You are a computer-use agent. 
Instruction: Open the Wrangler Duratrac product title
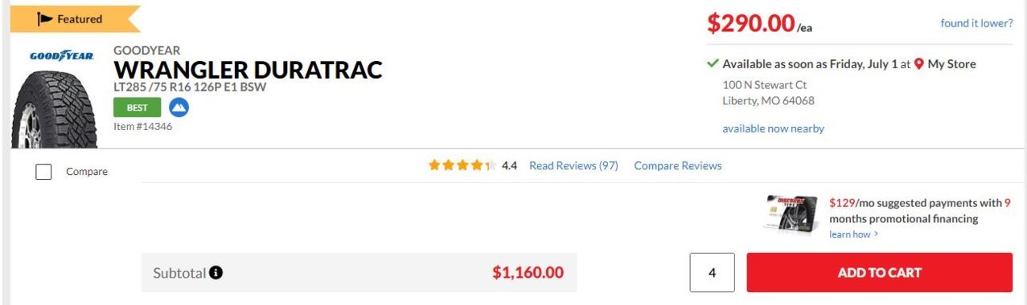248,70
